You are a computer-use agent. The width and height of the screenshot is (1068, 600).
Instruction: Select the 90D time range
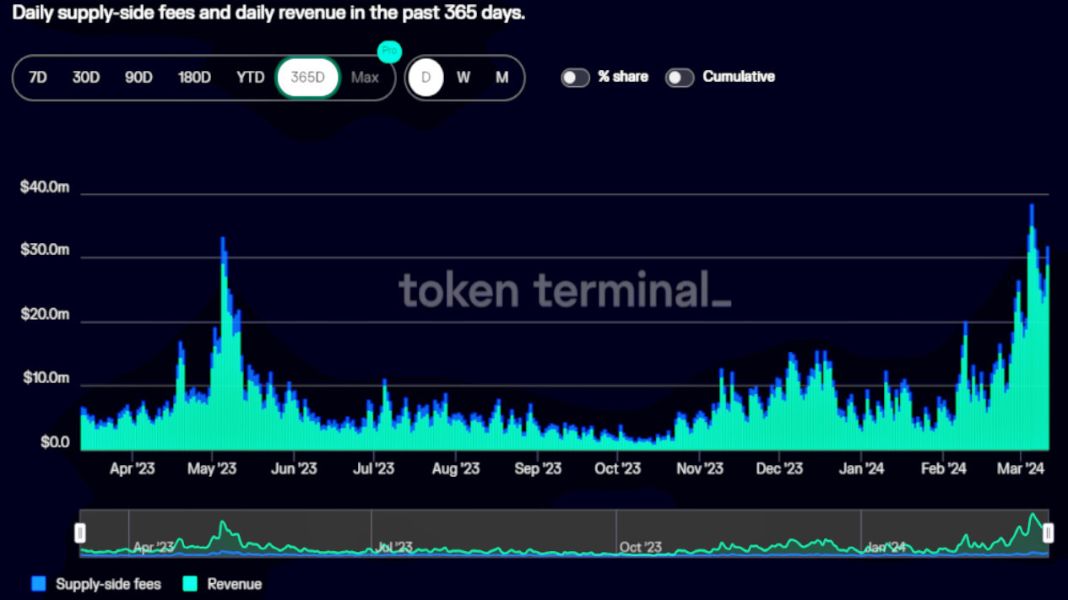pyautogui.click(x=138, y=78)
